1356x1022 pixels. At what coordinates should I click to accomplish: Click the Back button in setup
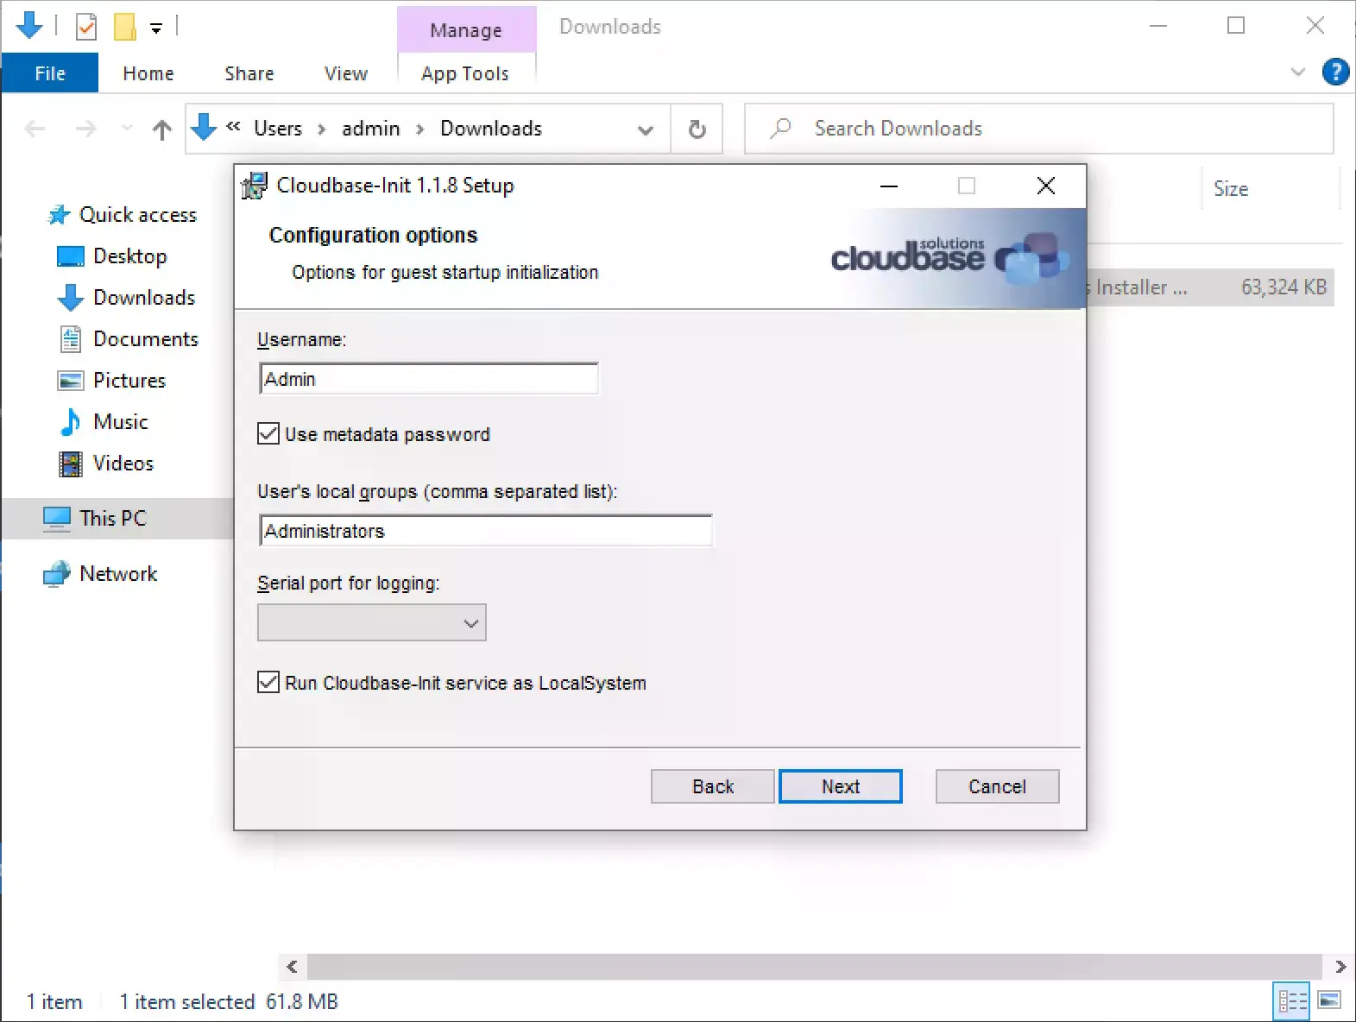[713, 786]
